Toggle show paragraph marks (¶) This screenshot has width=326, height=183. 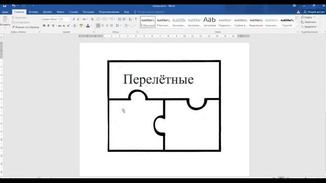coord(136,19)
